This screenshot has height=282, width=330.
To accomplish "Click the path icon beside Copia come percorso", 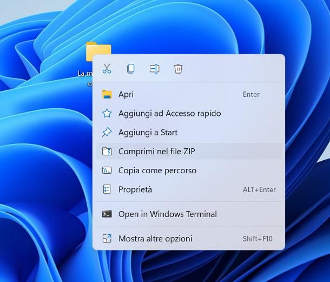I will (107, 170).
